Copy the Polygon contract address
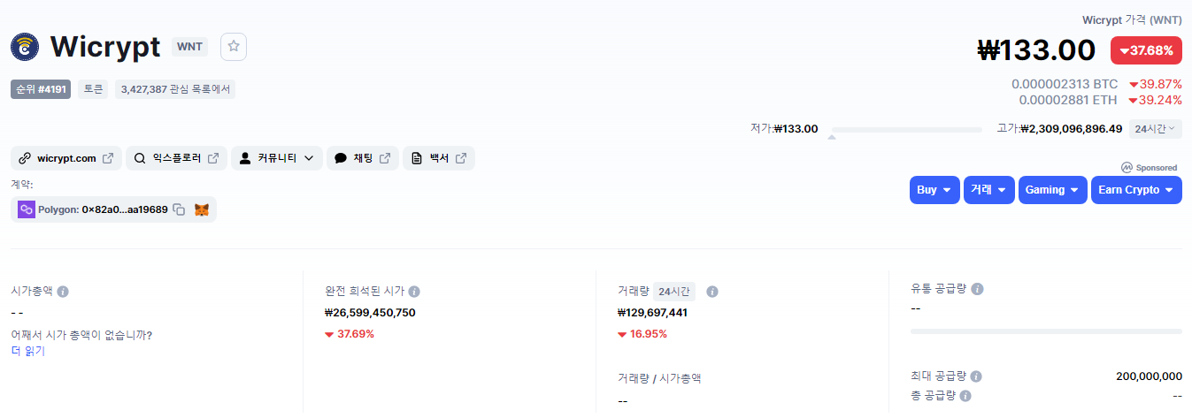Screen dimensions: 1192x418 click(x=179, y=209)
